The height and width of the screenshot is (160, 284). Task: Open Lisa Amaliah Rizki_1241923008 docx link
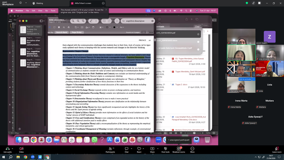click(189, 118)
